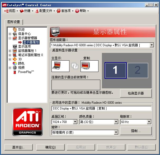Screen dimensions: 160x155
Task: Click the 笔记本面板属性 0 laptop icon
Action: point(15,55)
